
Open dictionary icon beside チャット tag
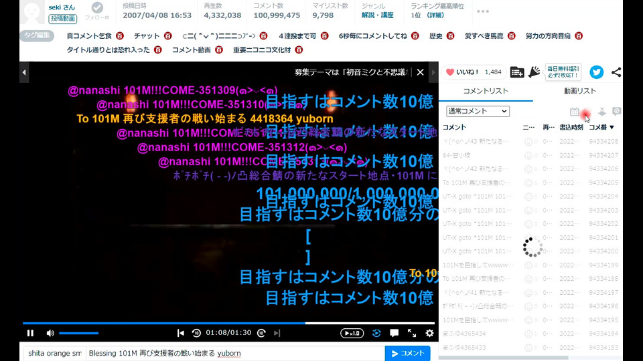(167, 36)
